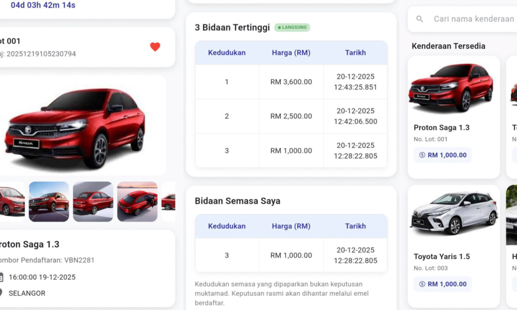This screenshot has width=517, height=310.
Task: Click the location pin icon near SELANGOR
Action: pyautogui.click(x=1, y=293)
